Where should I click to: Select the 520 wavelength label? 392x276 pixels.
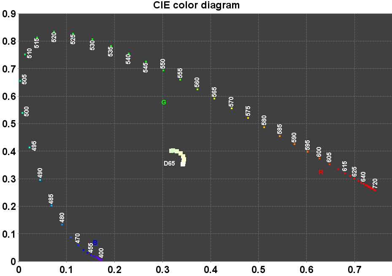click(x=54, y=37)
